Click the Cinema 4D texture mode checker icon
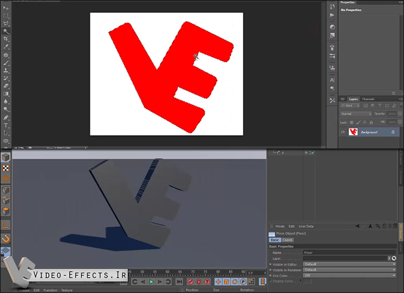 [x=6, y=168]
